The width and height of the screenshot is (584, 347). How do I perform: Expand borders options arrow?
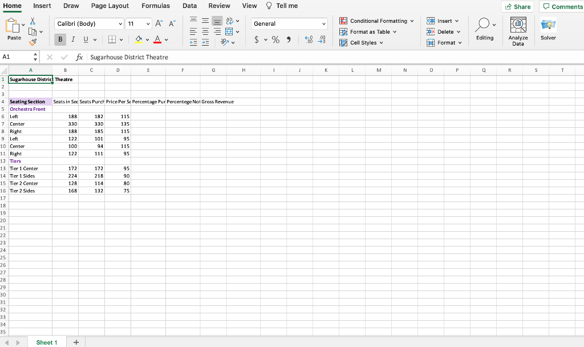coord(121,39)
